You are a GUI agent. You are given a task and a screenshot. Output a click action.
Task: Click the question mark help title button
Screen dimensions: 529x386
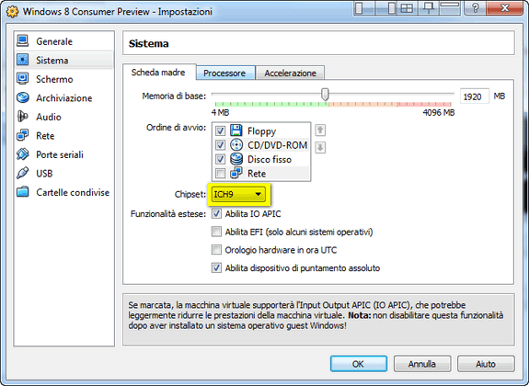[x=475, y=7]
